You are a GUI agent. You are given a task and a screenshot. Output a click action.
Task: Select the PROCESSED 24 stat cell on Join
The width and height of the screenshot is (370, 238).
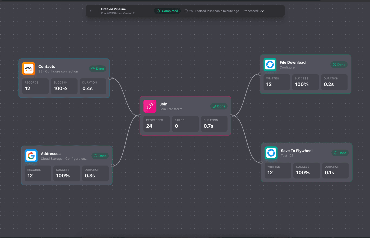(156, 124)
